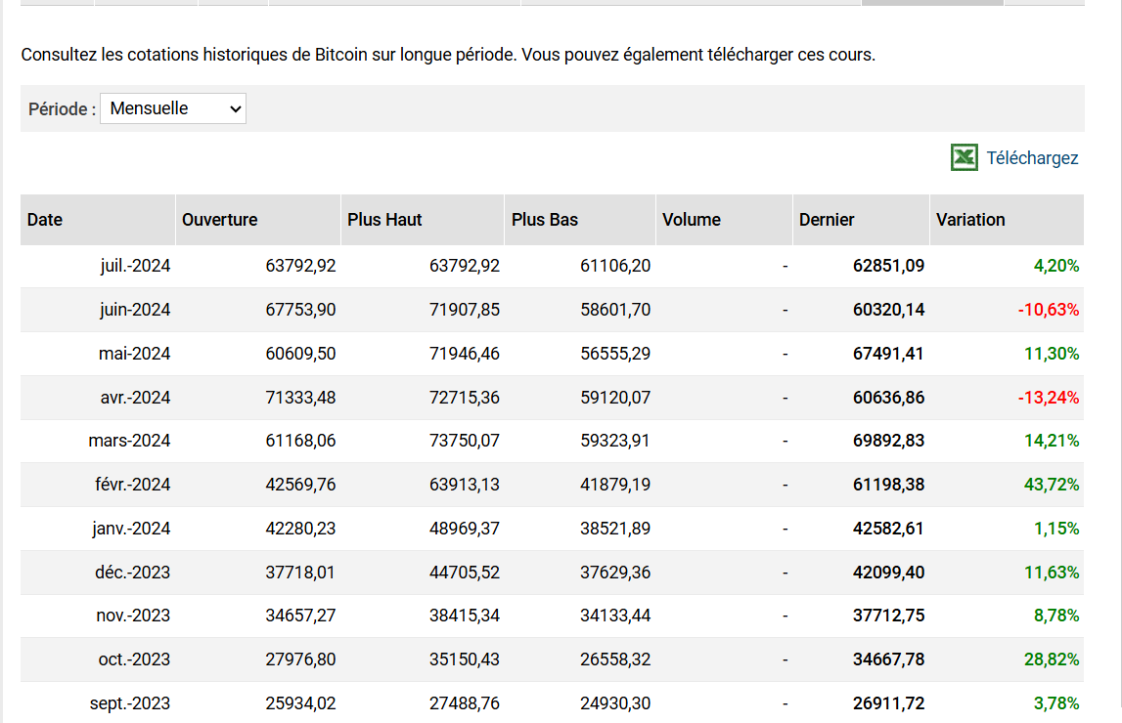Click the 73750,07 high value
Image resolution: width=1122 pixels, height=723 pixels.
pos(465,441)
